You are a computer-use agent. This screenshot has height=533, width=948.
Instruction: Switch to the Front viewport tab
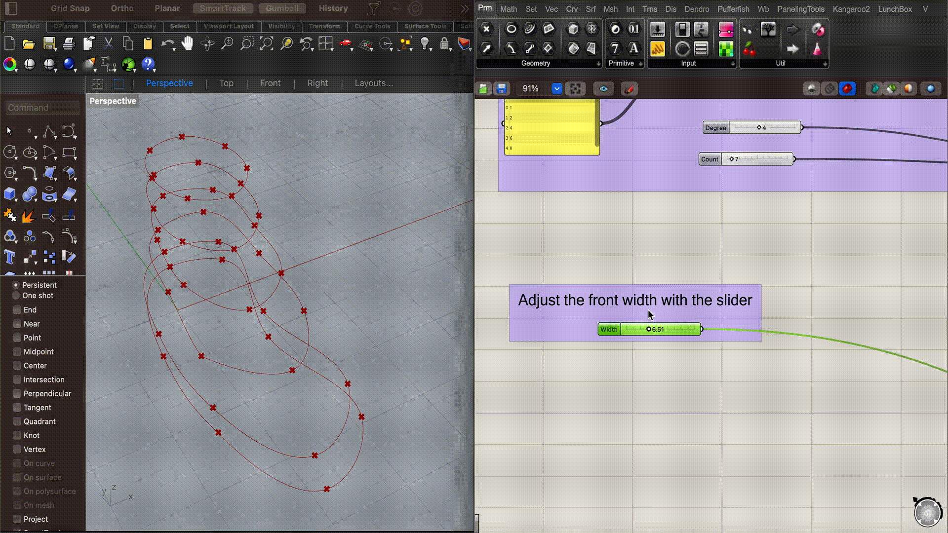[x=270, y=83]
